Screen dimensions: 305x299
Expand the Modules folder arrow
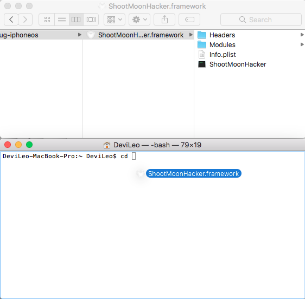(302, 44)
